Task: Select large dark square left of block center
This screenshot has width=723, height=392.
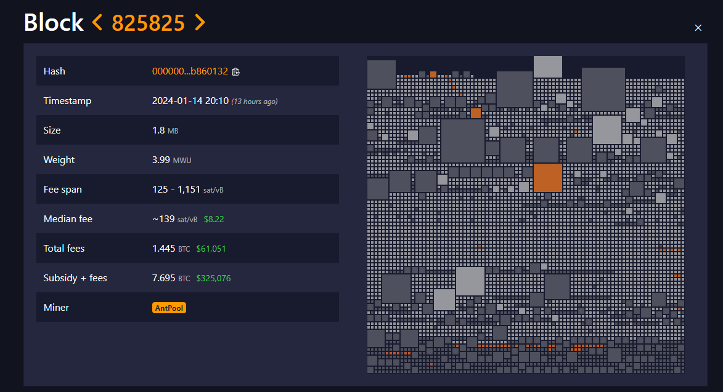Action: (x=463, y=141)
